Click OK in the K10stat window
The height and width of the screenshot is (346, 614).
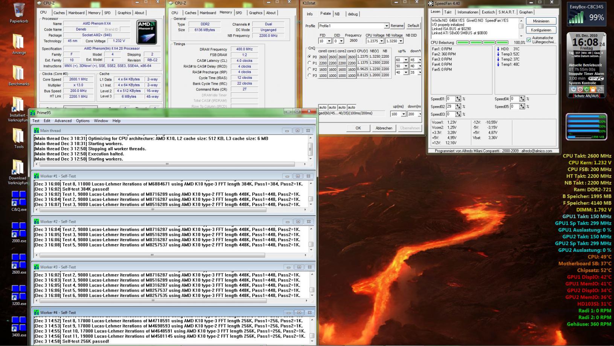tap(358, 128)
